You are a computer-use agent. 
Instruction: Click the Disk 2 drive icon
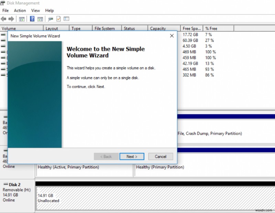click(x=6, y=184)
